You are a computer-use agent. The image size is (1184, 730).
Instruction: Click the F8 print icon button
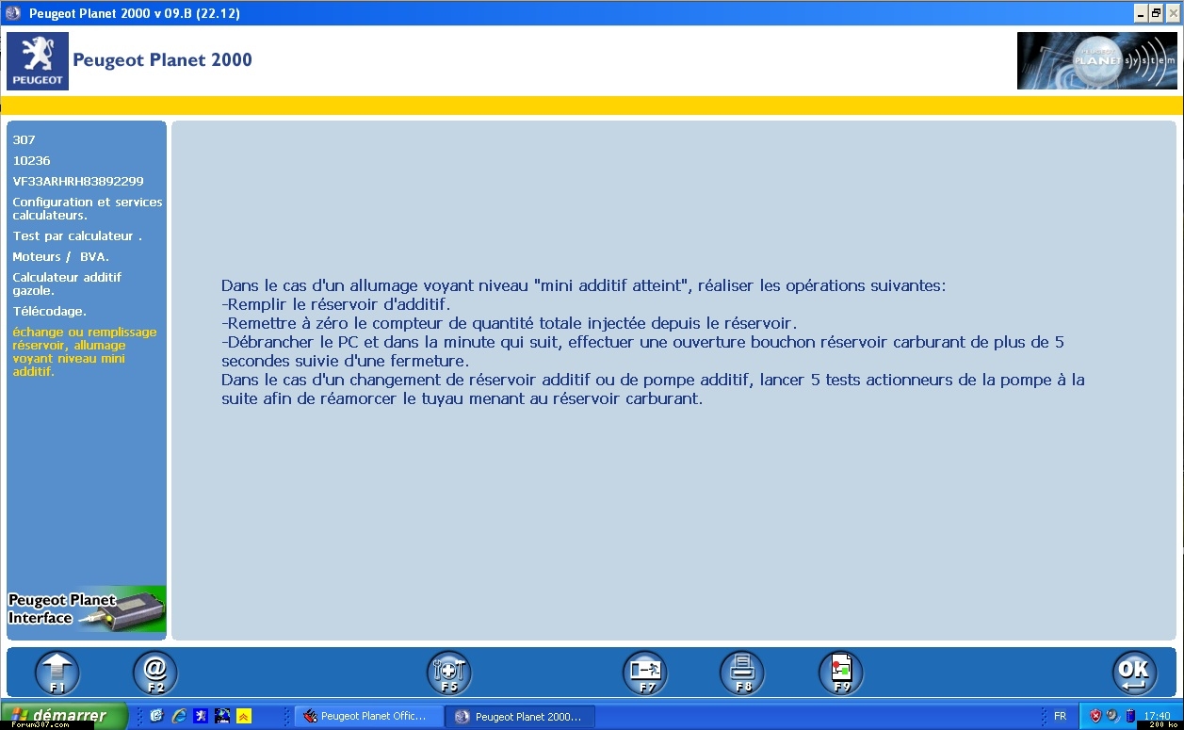pyautogui.click(x=742, y=673)
